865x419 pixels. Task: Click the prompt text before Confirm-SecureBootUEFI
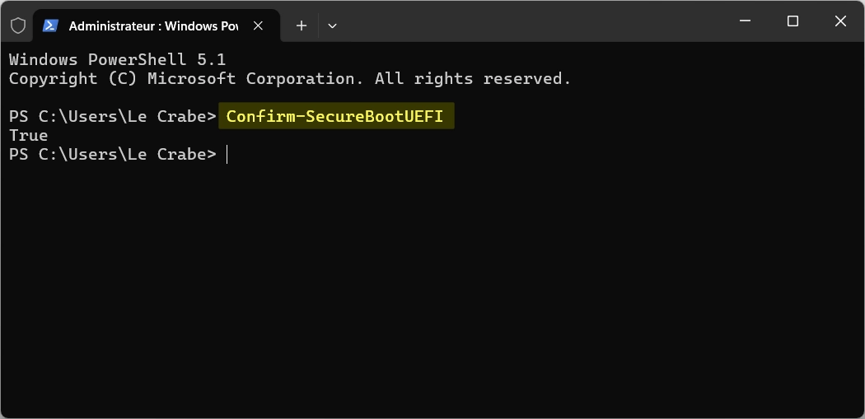coord(113,116)
